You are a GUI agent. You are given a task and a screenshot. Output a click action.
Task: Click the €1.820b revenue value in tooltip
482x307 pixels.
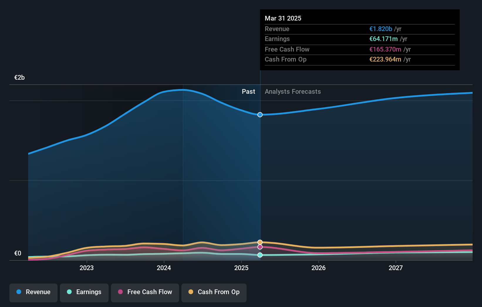click(381, 29)
